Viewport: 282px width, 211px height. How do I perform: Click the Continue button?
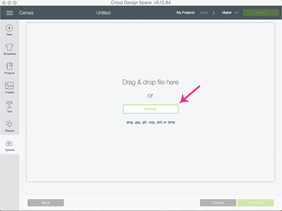pos(255,203)
